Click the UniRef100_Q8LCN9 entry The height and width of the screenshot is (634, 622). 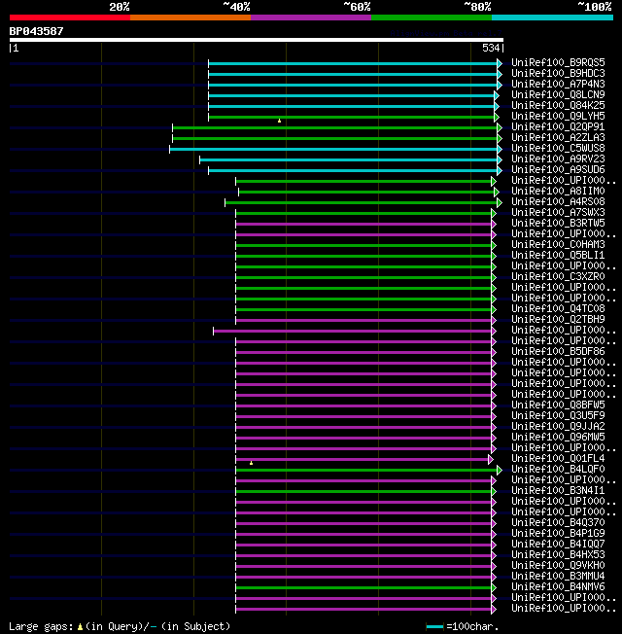tap(558, 94)
